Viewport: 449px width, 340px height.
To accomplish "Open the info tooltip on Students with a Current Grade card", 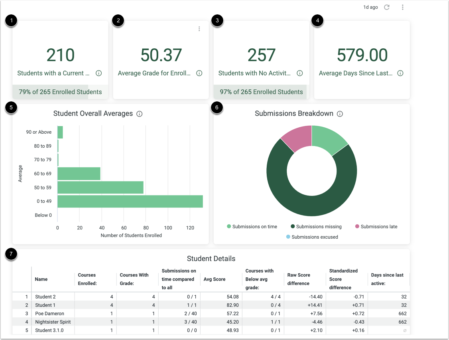I will pos(98,73).
